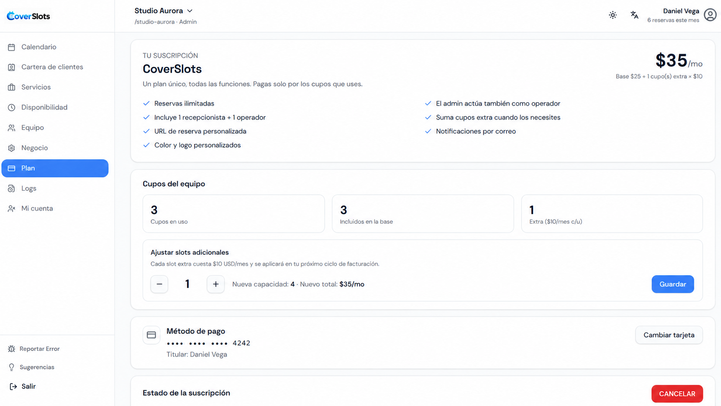Select the additional slots quantity value
The height and width of the screenshot is (406, 721).
187,284
